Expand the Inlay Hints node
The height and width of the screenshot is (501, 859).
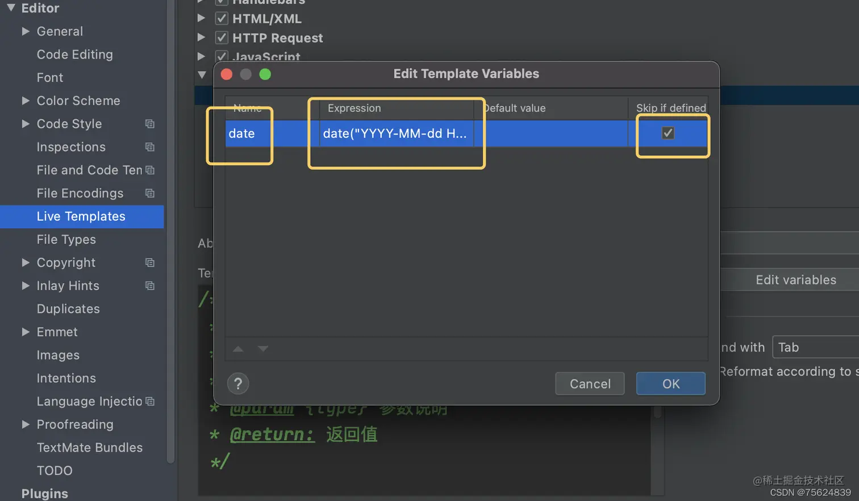26,286
